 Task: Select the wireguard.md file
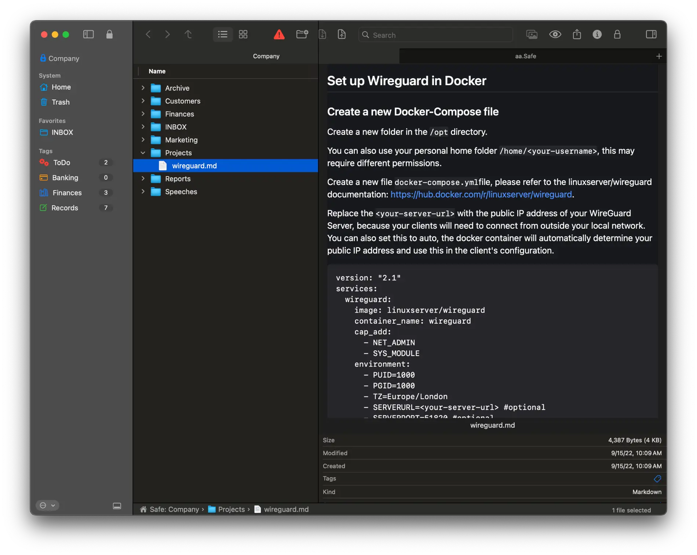pos(226,166)
